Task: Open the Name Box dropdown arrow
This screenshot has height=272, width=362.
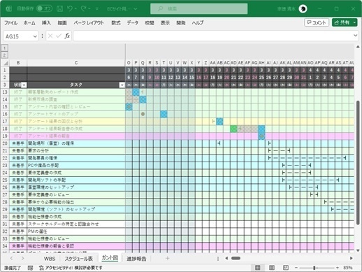Action: click(x=35, y=36)
